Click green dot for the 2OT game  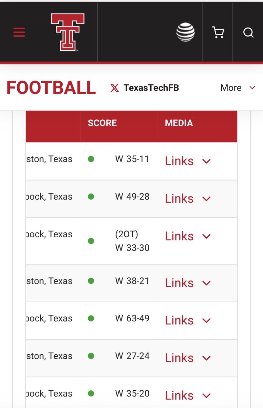[x=91, y=241]
